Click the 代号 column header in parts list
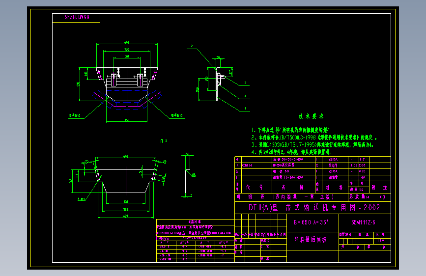The height and width of the screenshot is (276, 426). [255, 187]
